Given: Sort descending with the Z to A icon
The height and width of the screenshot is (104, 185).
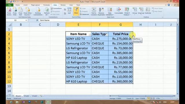Looking at the screenshot, I should (65, 13).
